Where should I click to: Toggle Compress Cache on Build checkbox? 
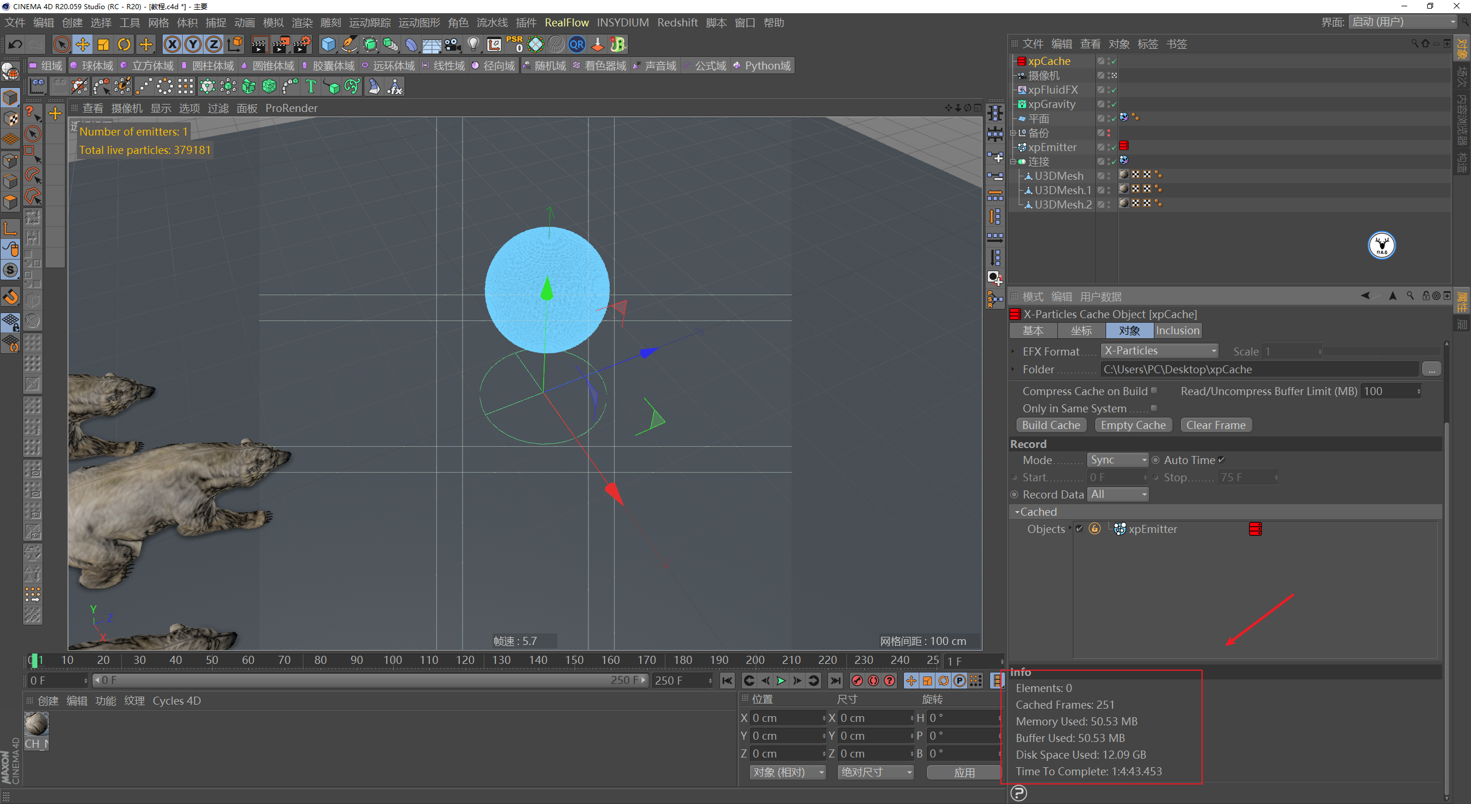click(1154, 391)
